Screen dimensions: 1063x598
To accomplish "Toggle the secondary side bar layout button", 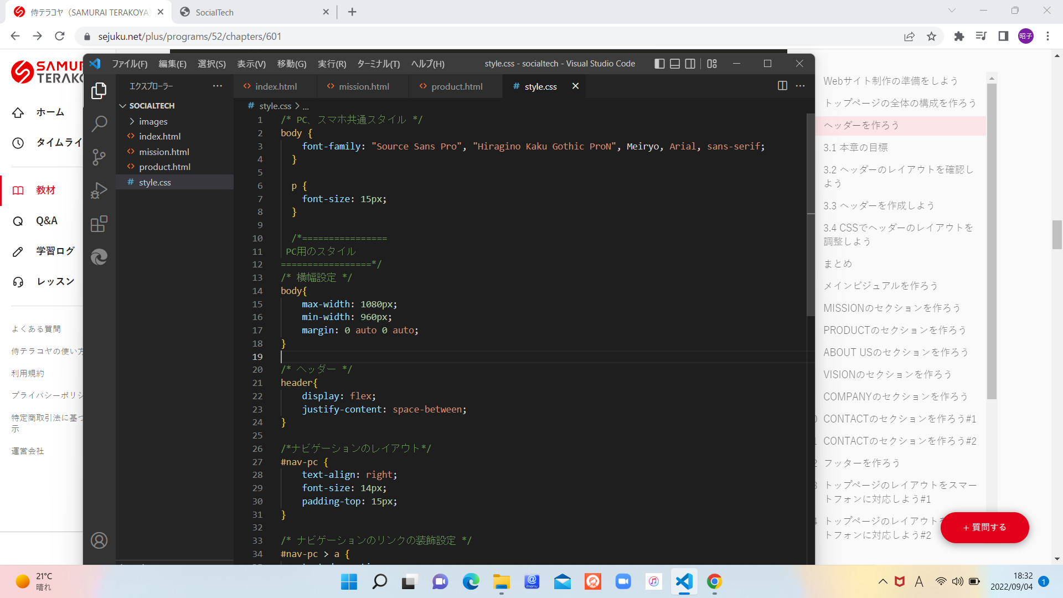I will point(690,64).
